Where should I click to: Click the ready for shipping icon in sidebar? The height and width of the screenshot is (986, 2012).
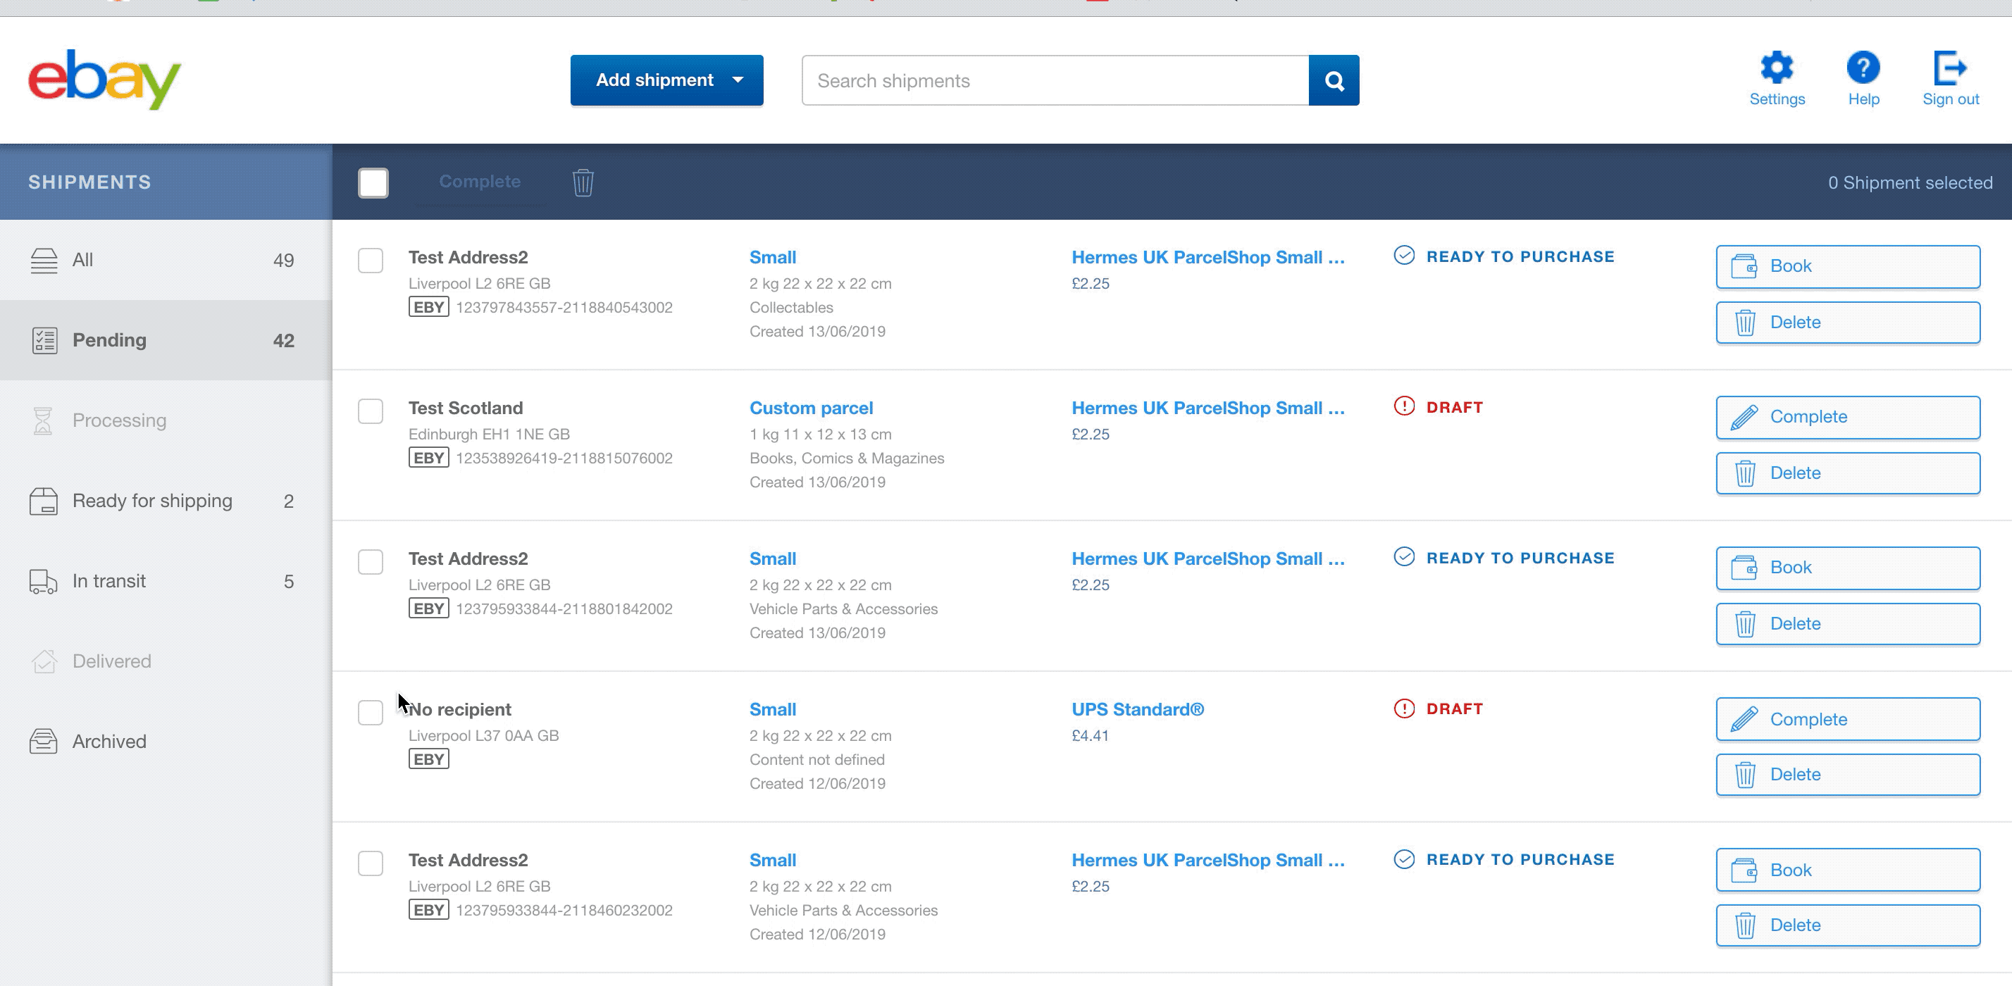(x=44, y=500)
